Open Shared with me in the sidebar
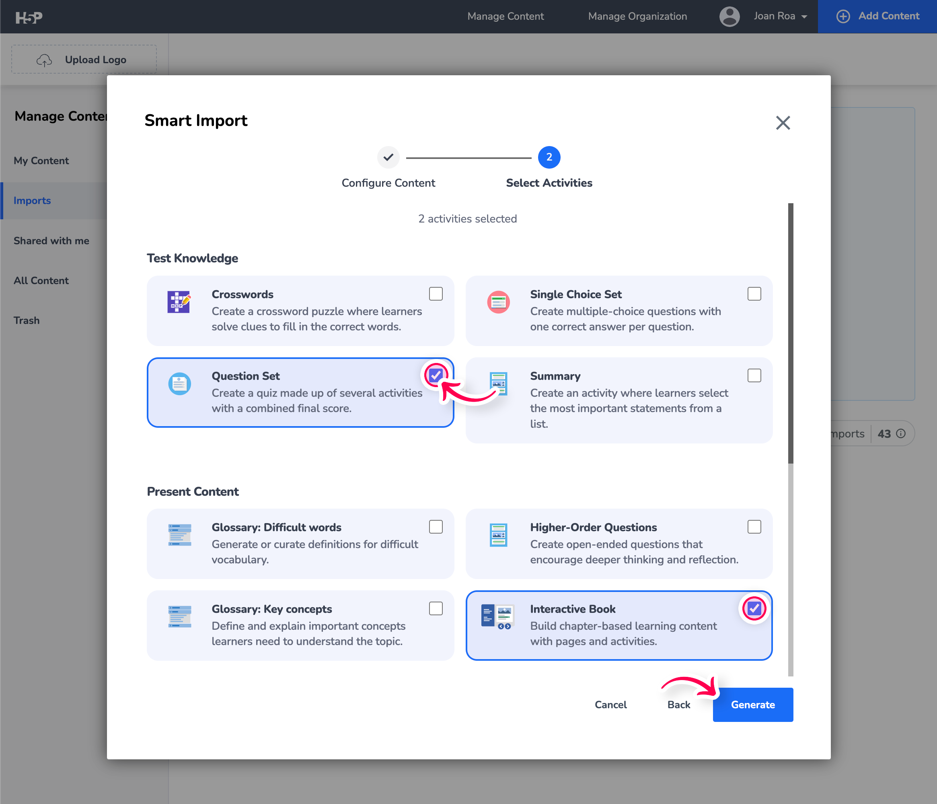This screenshot has width=937, height=804. (51, 241)
